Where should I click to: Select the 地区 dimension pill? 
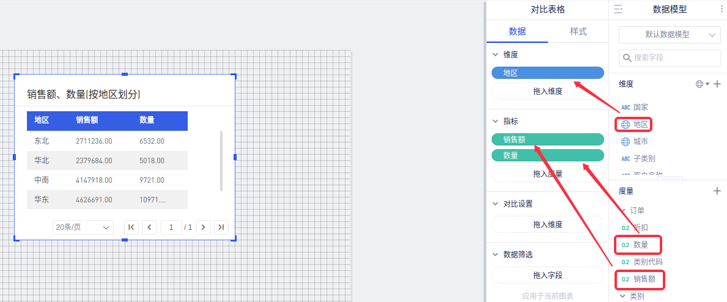click(x=547, y=73)
